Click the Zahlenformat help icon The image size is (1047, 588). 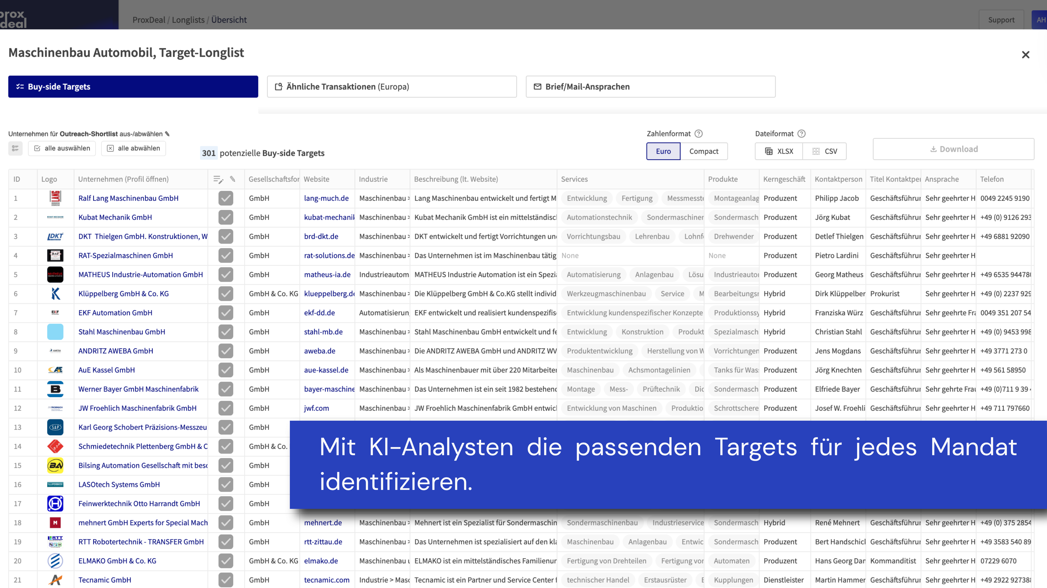click(x=699, y=134)
